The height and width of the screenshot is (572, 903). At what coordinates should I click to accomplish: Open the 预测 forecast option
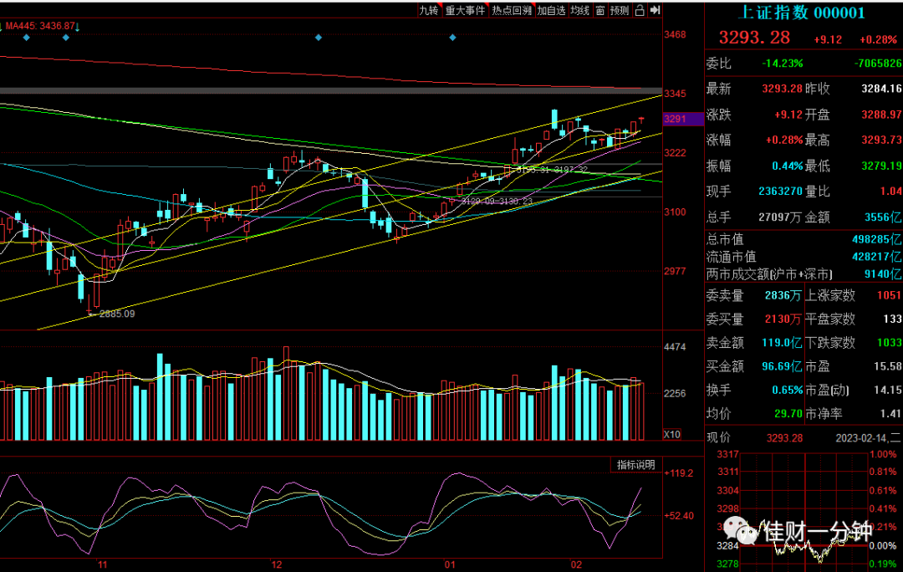tap(620, 10)
